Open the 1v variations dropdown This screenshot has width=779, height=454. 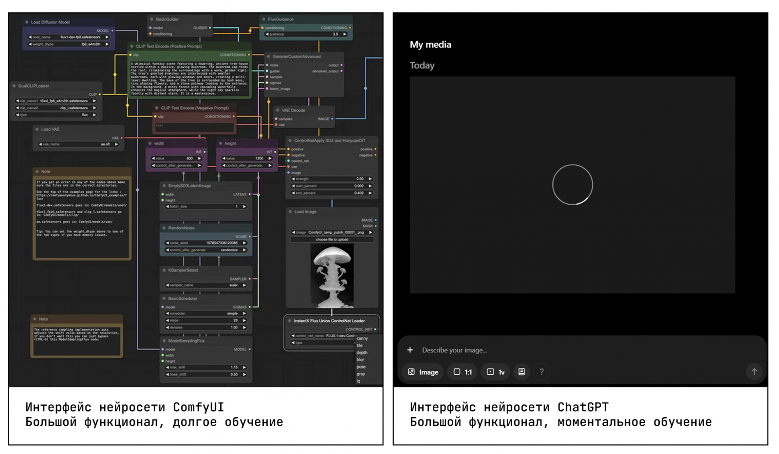click(496, 372)
